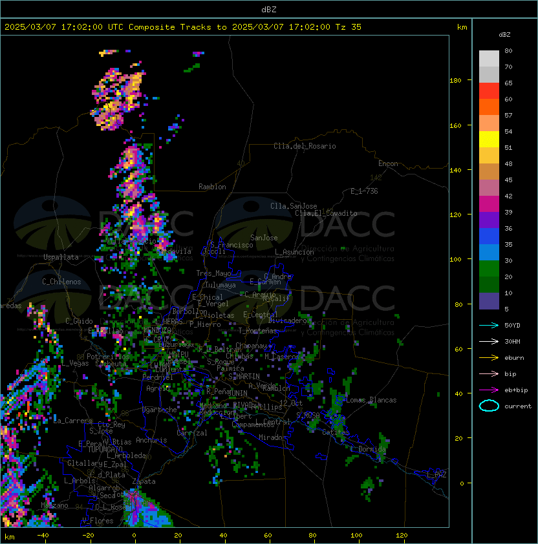This screenshot has width=538, height=544.
Task: Click the 'Tres_Mayo' map label
Action: point(213,273)
